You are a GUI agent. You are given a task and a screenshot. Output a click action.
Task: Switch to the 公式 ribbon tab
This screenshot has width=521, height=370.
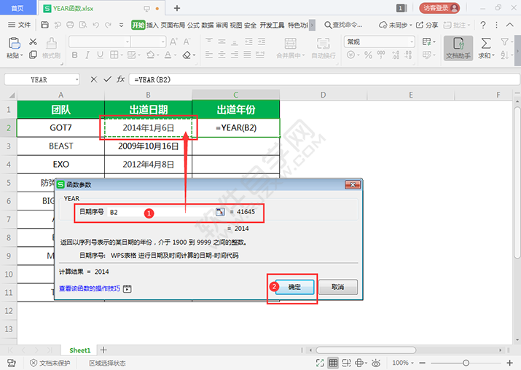[193, 25]
